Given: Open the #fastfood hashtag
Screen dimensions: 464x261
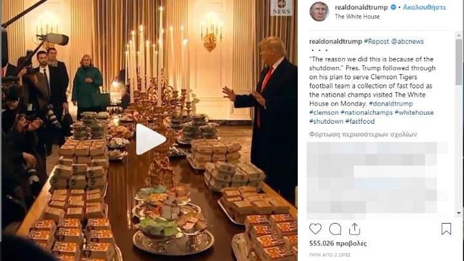Looking at the screenshot, I should [x=360, y=121].
